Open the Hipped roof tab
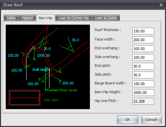166x127 pixels. [x=27, y=18]
